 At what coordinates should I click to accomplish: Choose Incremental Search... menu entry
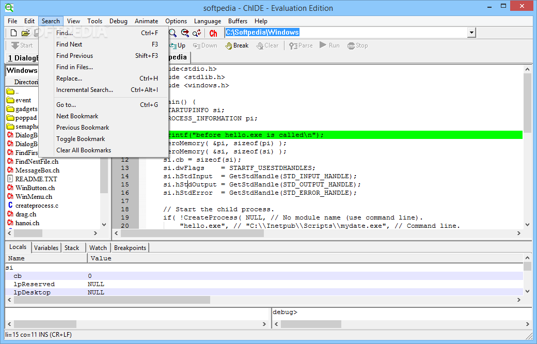pyautogui.click(x=103, y=89)
